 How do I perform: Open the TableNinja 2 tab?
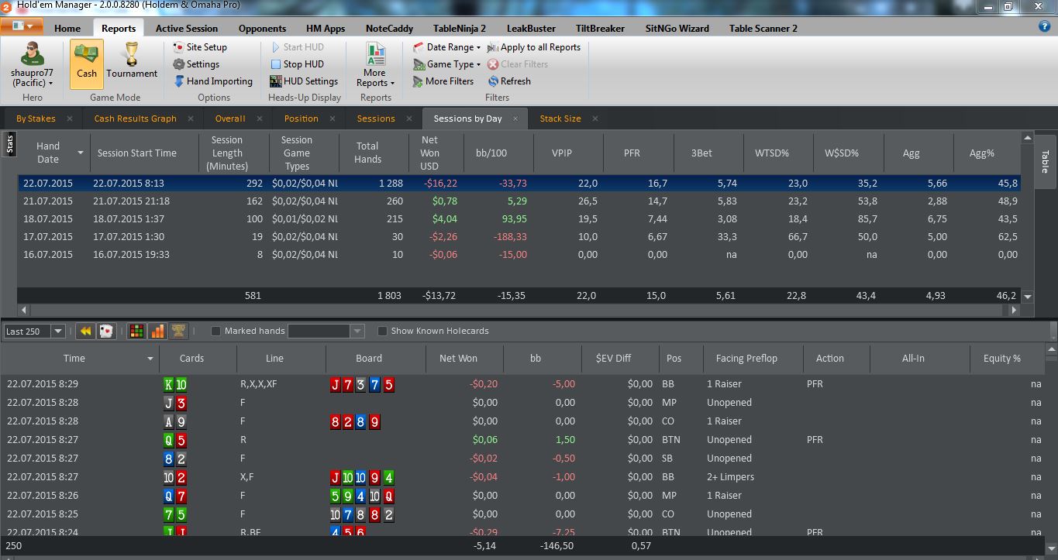[460, 29]
